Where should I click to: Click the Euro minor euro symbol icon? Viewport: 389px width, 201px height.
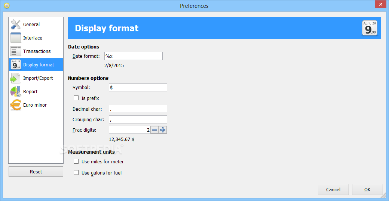[x=16, y=105]
